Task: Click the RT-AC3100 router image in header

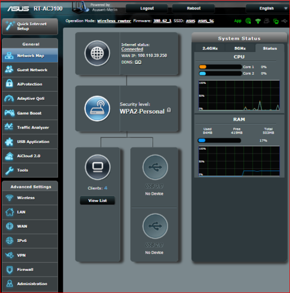Action: coord(80,7)
